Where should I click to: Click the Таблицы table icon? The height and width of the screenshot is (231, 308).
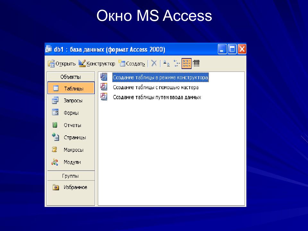tap(56, 88)
